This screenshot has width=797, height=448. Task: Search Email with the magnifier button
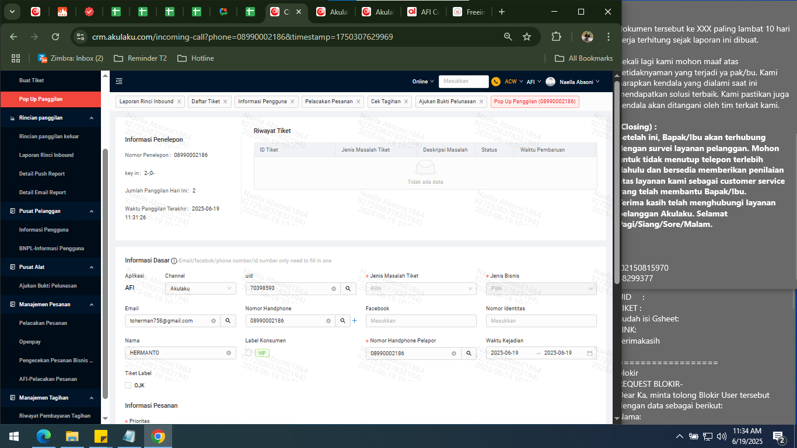tap(228, 321)
